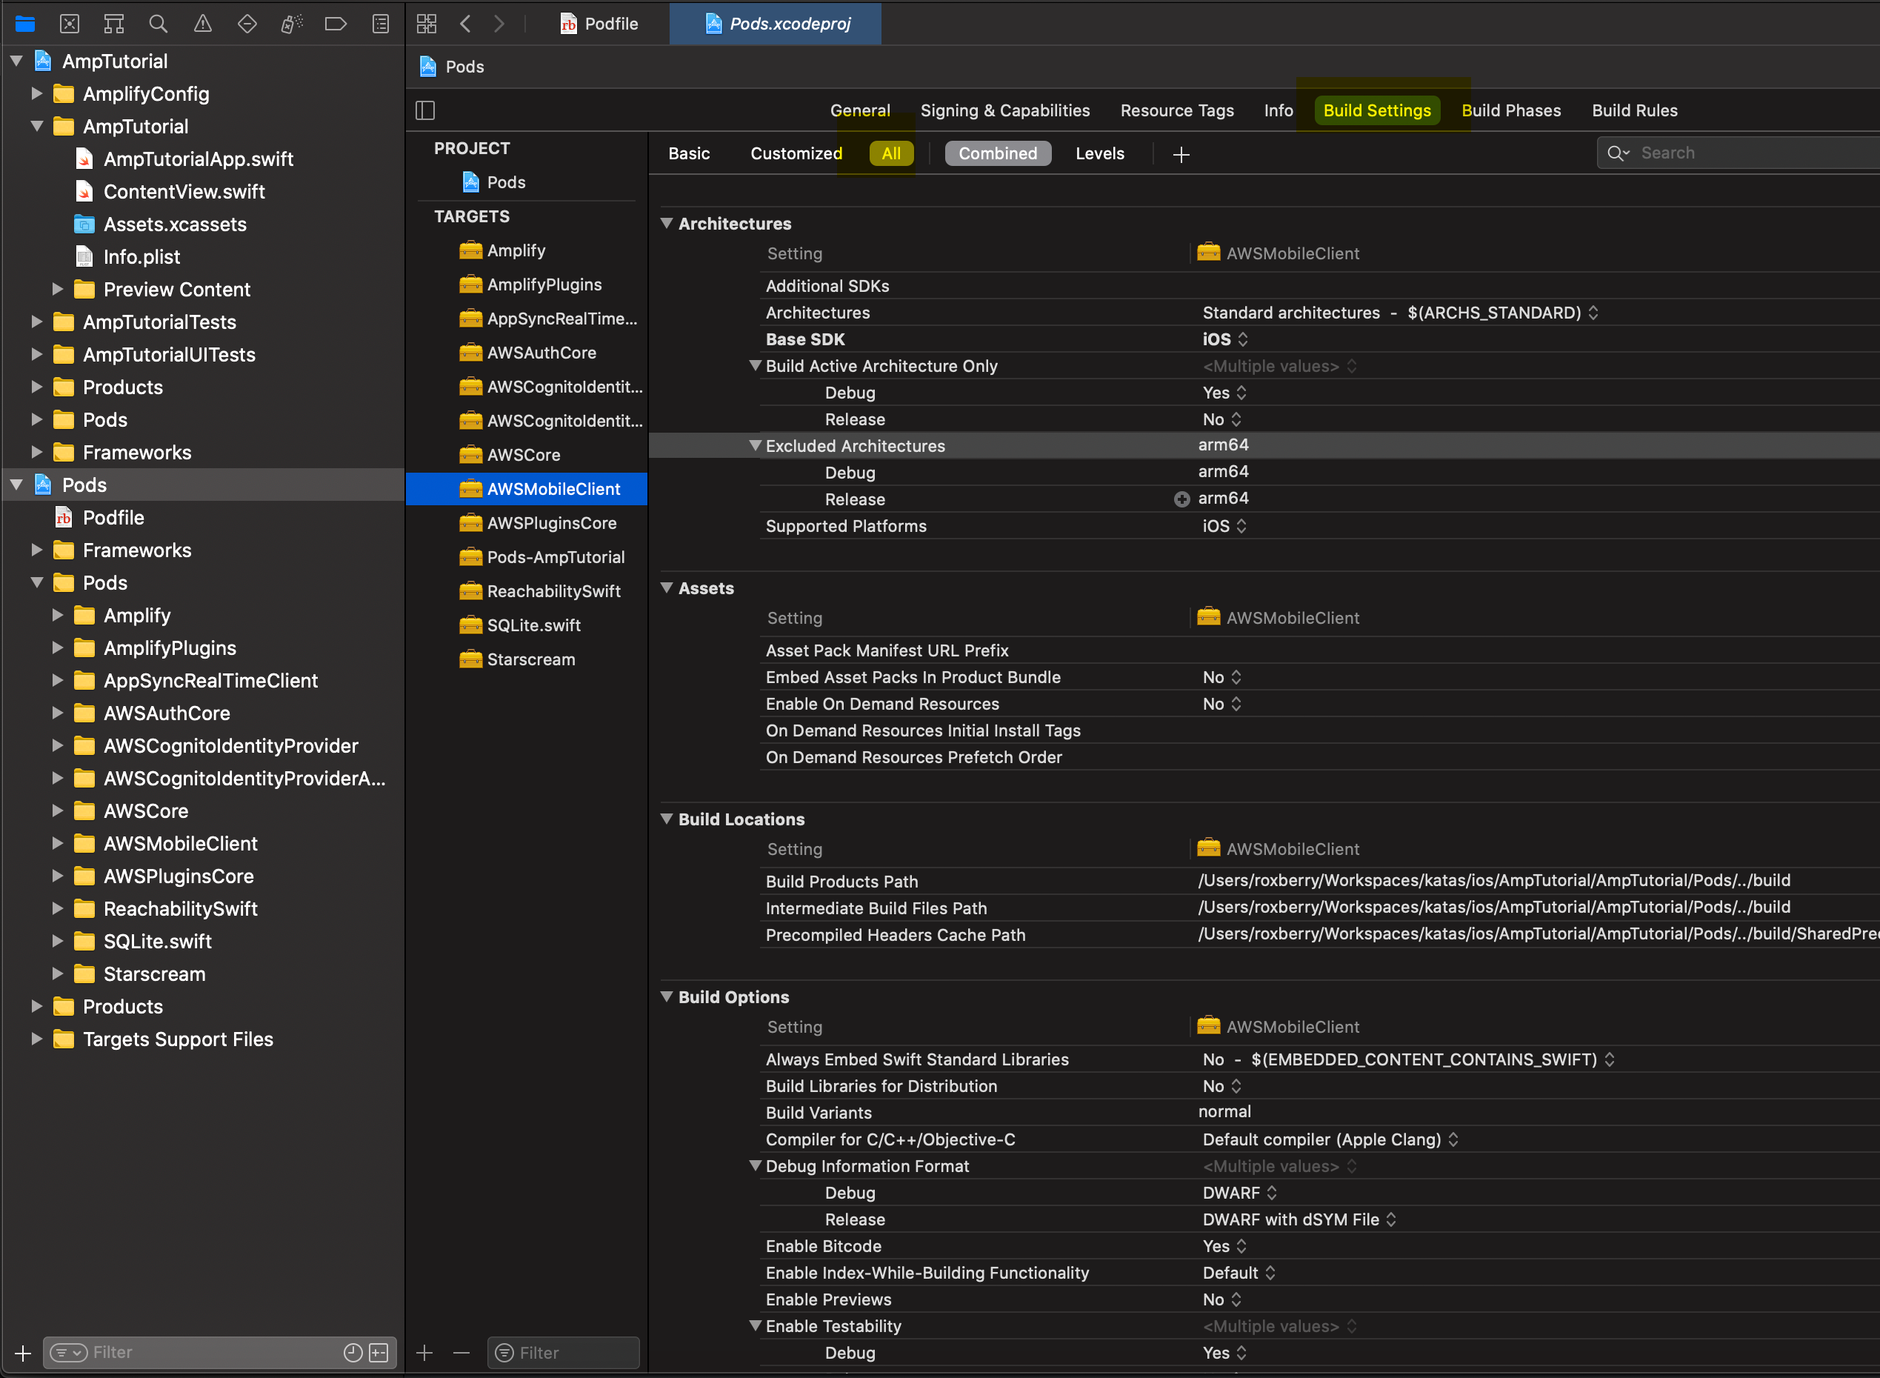Change Enable Bitcode Yes value
This screenshot has height=1378, width=1880.
pyautogui.click(x=1224, y=1246)
